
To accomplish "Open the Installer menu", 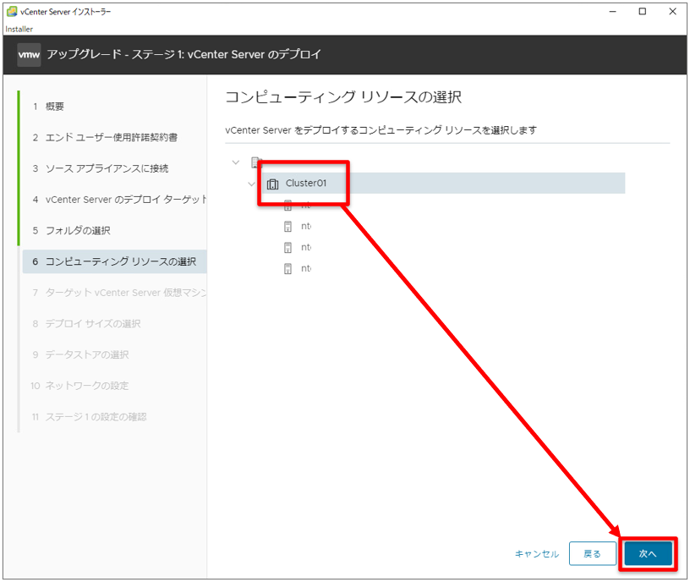I will click(19, 29).
